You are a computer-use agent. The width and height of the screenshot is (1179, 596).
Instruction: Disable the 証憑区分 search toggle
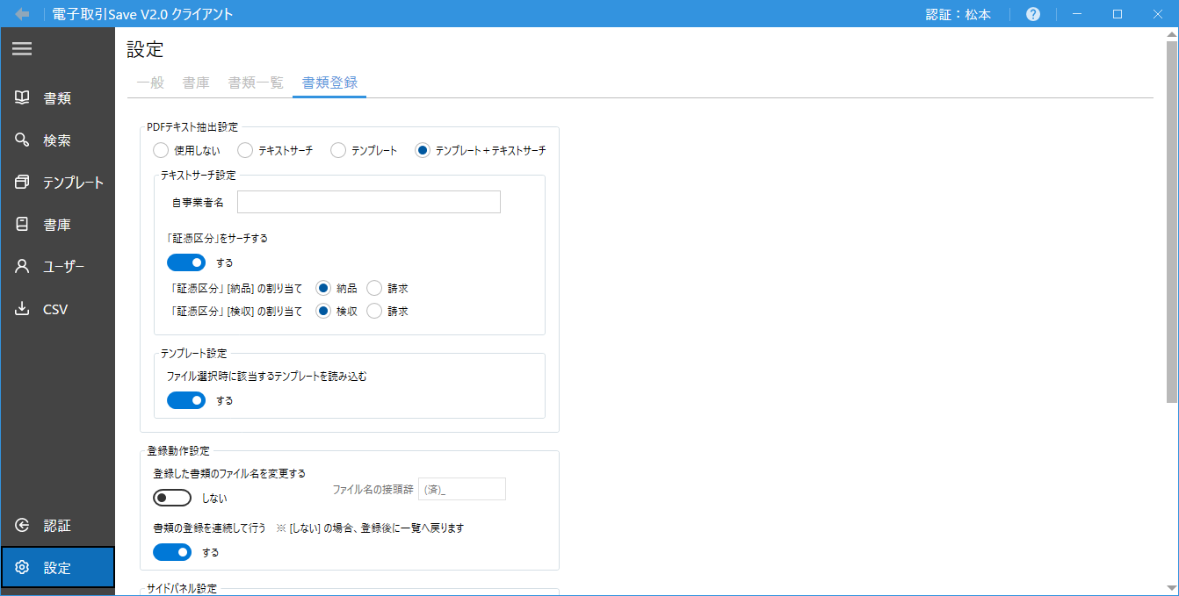coord(185,262)
